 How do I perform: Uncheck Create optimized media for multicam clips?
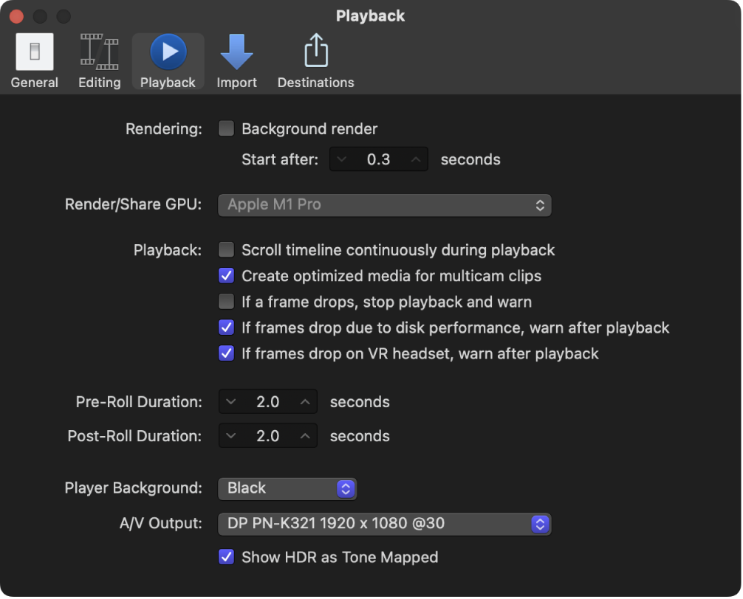click(x=226, y=275)
